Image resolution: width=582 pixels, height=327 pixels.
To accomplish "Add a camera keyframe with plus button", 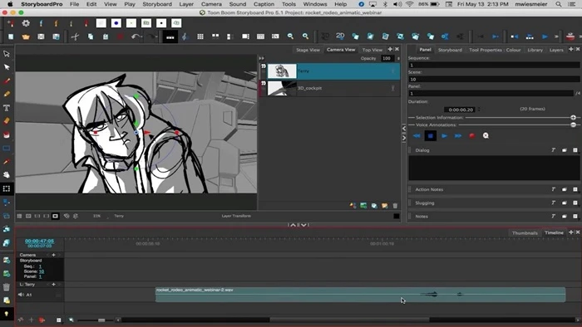I will point(53,255).
